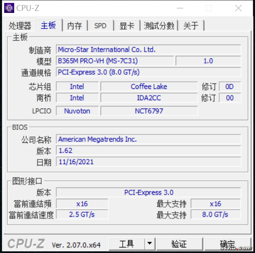Click the southbridge value IDA2CC
The image size is (255, 253).
click(x=149, y=98)
